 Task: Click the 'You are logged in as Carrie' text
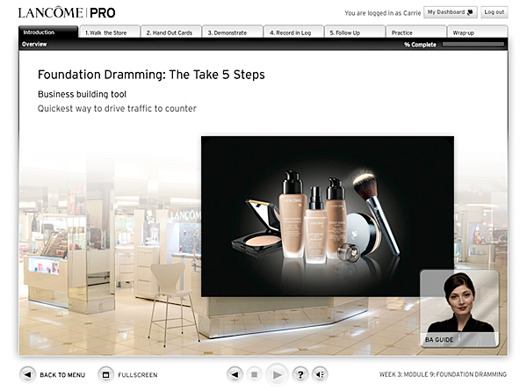click(x=382, y=13)
